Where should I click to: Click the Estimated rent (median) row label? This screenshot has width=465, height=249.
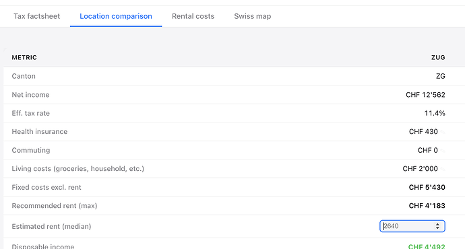[x=51, y=226]
